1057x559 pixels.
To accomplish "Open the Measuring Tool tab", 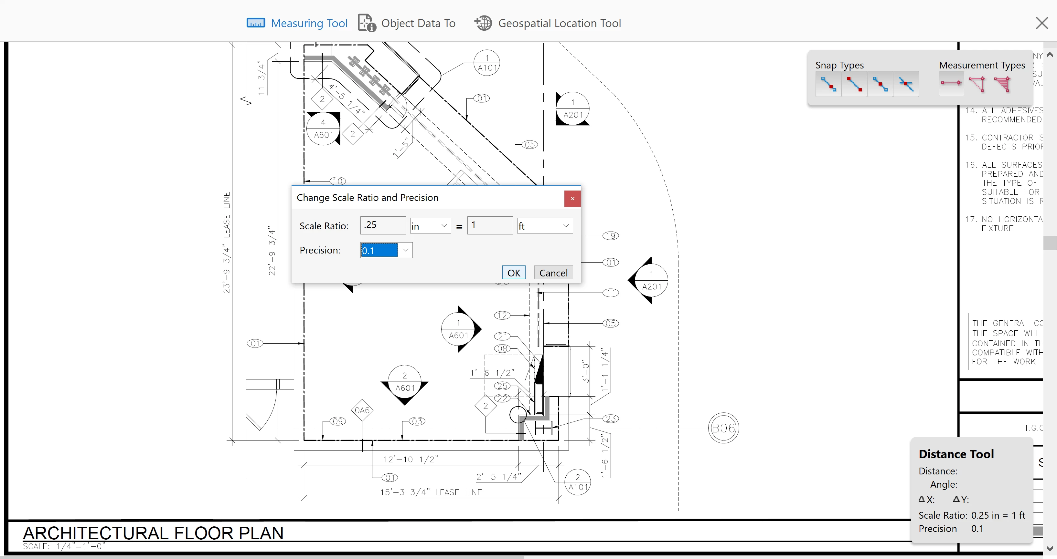I will (309, 23).
